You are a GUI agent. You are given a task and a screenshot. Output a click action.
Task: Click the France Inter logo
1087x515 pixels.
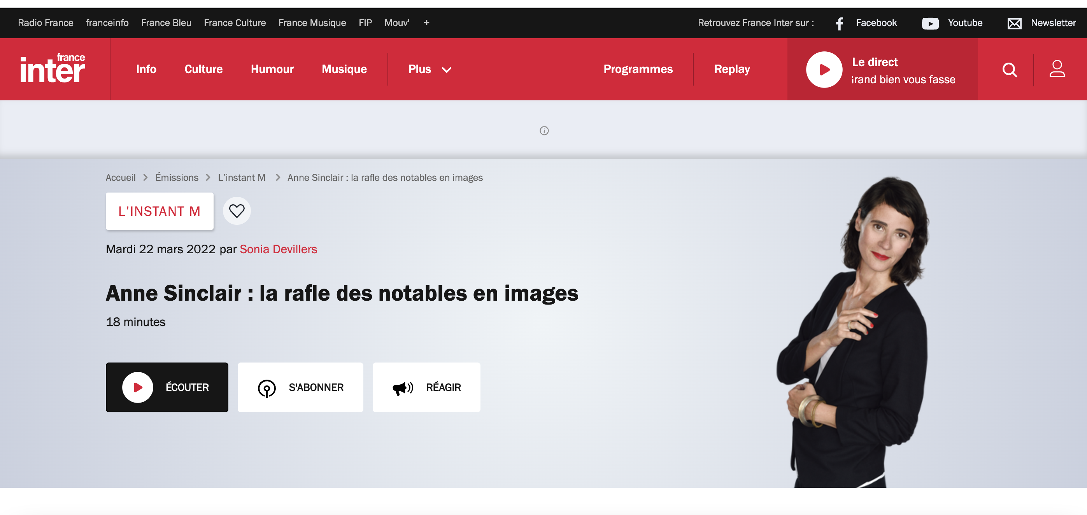(53, 68)
